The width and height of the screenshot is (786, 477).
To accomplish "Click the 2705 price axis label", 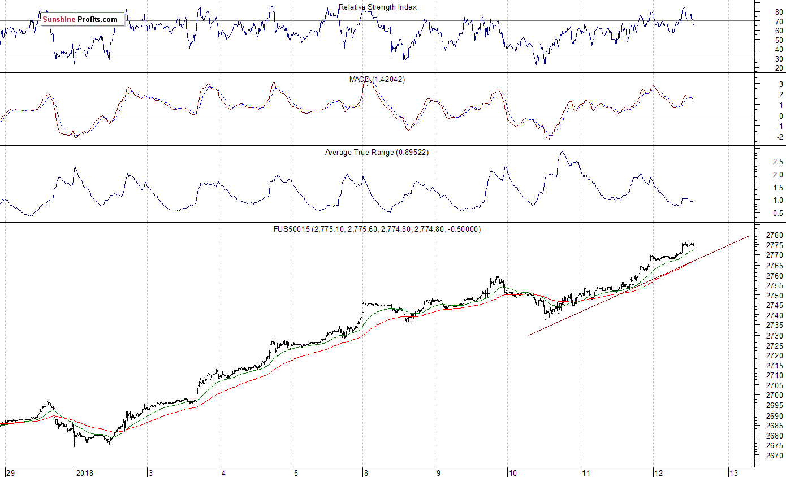I will click(775, 385).
